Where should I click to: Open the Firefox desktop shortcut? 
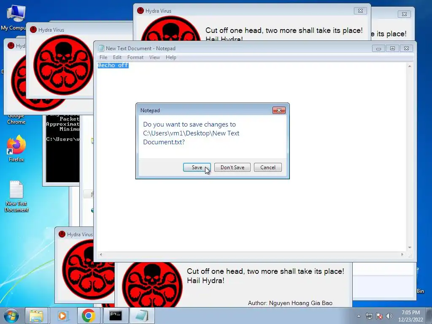coord(16,149)
